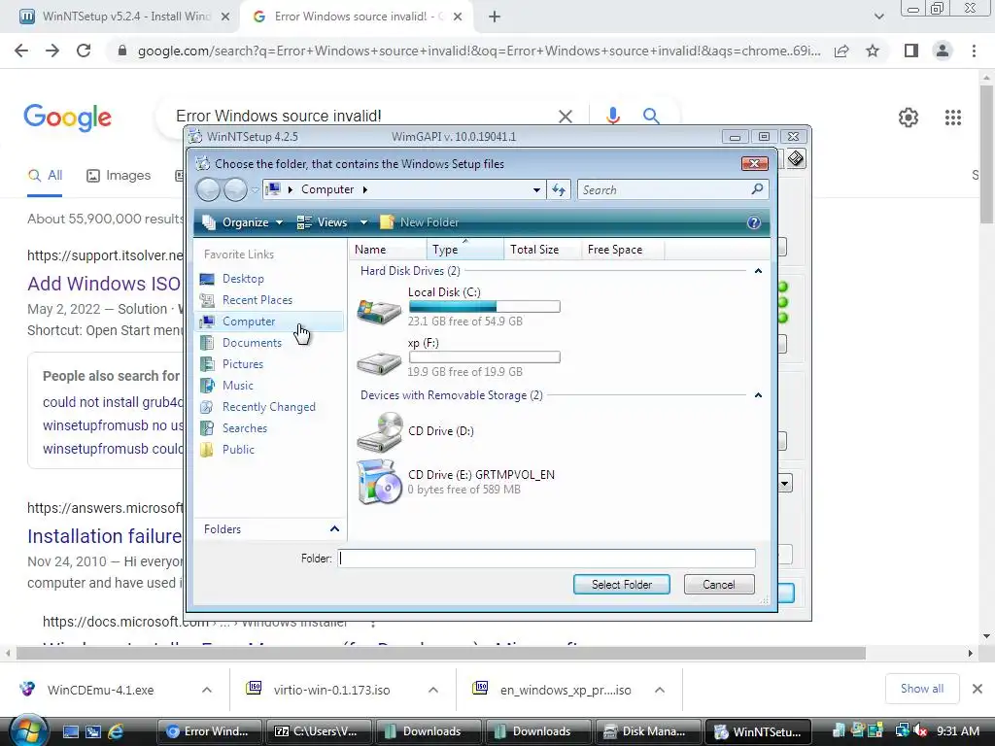Collapse Devices with Removable Storage group
The height and width of the screenshot is (746, 995).
758,395
